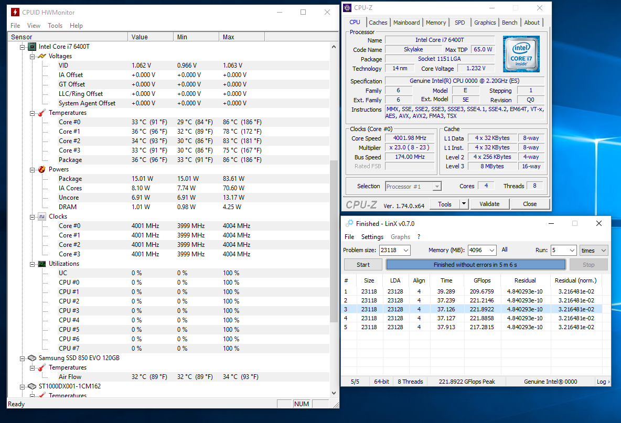Image resolution: width=621 pixels, height=423 pixels.
Task: Collapse the Voltages tree node
Action: [33, 57]
